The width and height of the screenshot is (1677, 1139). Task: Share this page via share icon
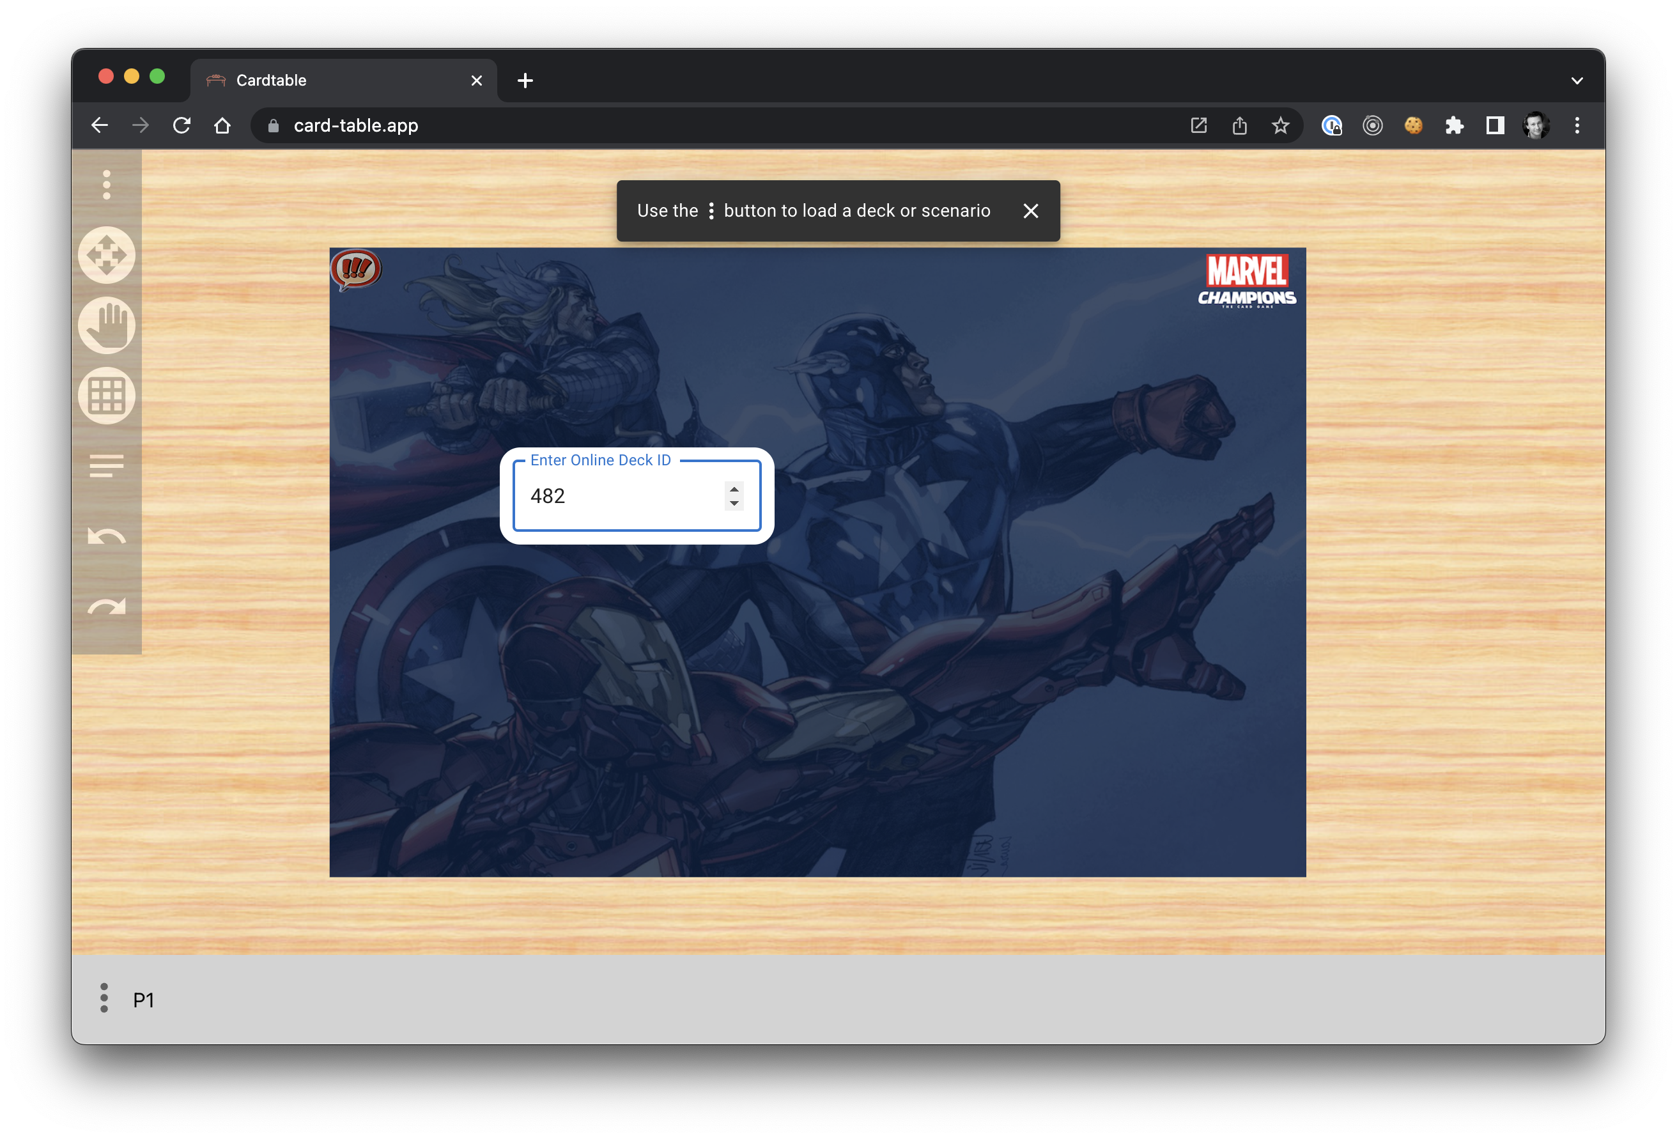[x=1240, y=125]
